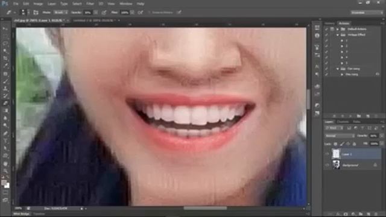This screenshot has height=217, width=386.
Task: Toggle the Erase to History checkbox
Action: pos(149,12)
